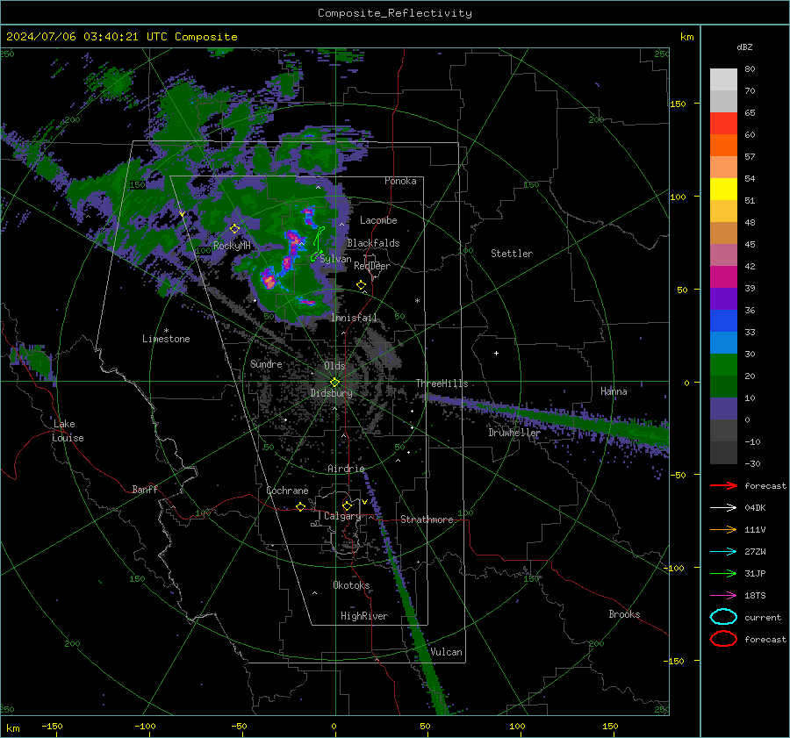Image resolution: width=790 pixels, height=738 pixels.
Task: Click the 2024/07/06 03:40:21 UTC timestamp
Action: (x=86, y=37)
